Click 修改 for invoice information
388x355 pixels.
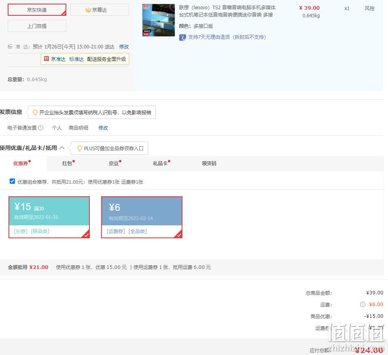(x=103, y=128)
